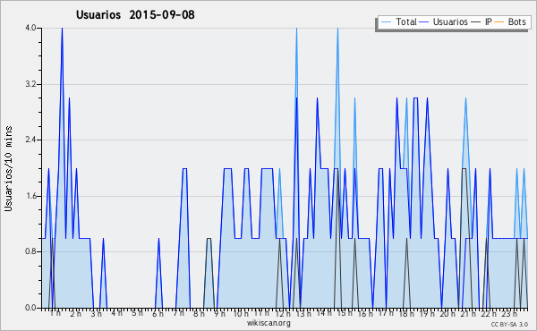Image resolution: width=537 pixels, height=331 pixels.
Task: Click the 0.8 y-axis value
Action: click(x=30, y=252)
